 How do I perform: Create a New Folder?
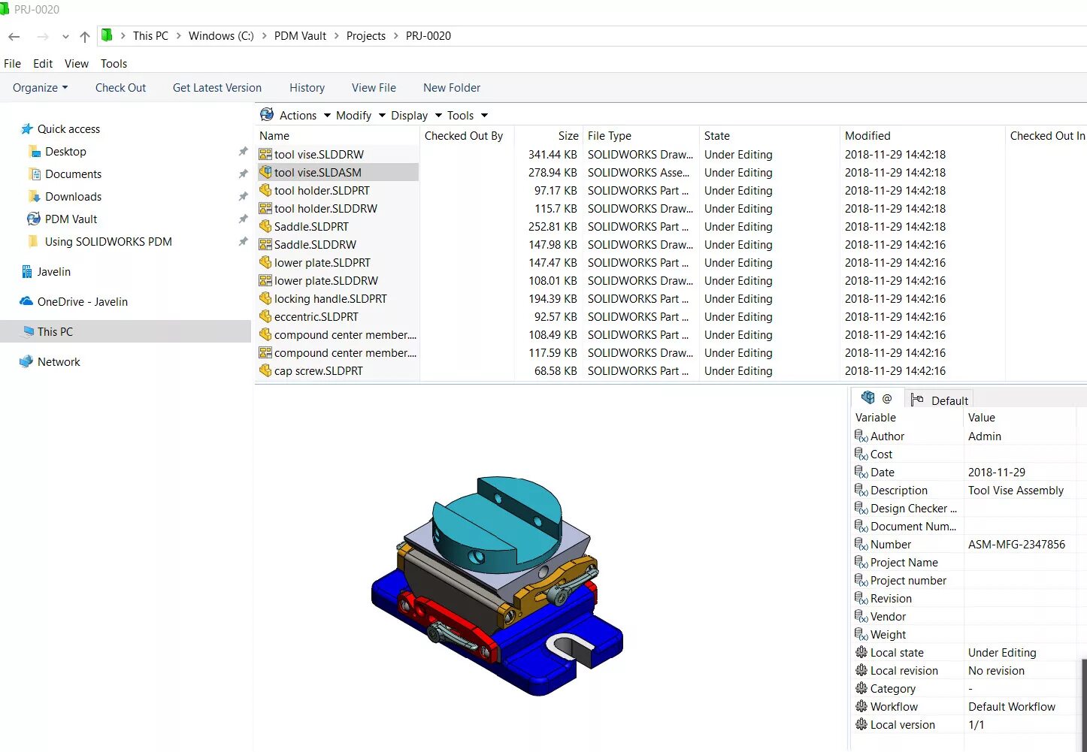(x=452, y=87)
